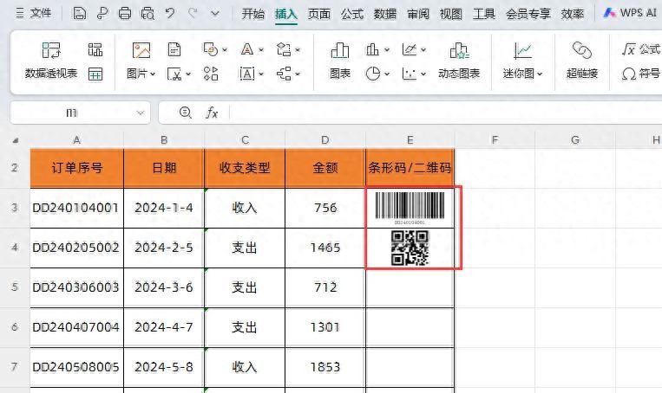This screenshot has width=662, height=393.
Task: Insert a chart with 图表 button
Action: click(x=340, y=61)
